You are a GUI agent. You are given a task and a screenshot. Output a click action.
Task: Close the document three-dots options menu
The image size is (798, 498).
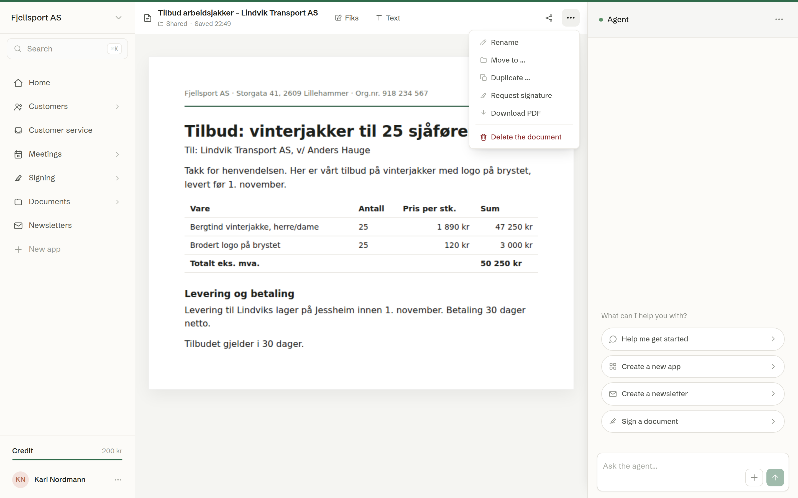(x=571, y=18)
